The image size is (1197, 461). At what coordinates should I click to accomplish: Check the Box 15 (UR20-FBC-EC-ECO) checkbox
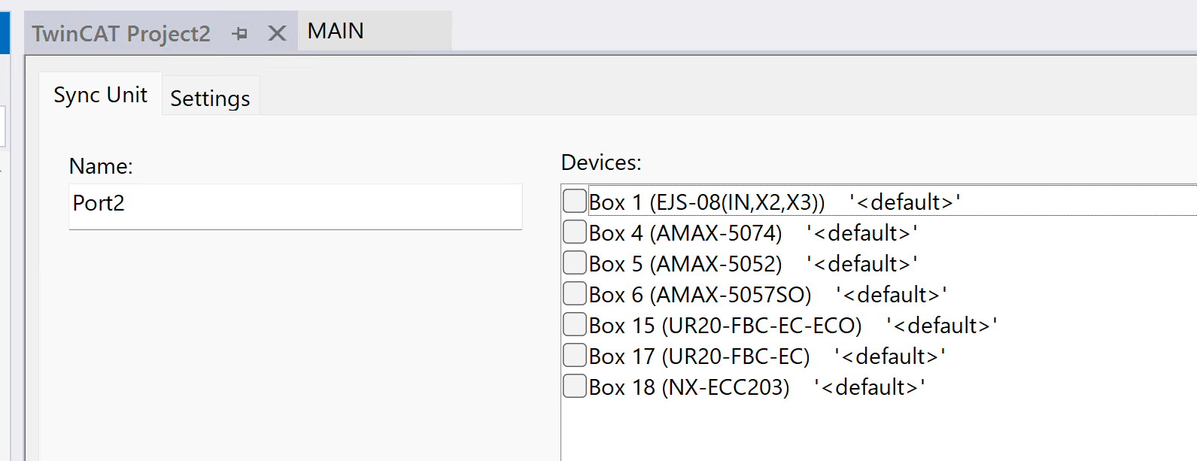coord(575,325)
